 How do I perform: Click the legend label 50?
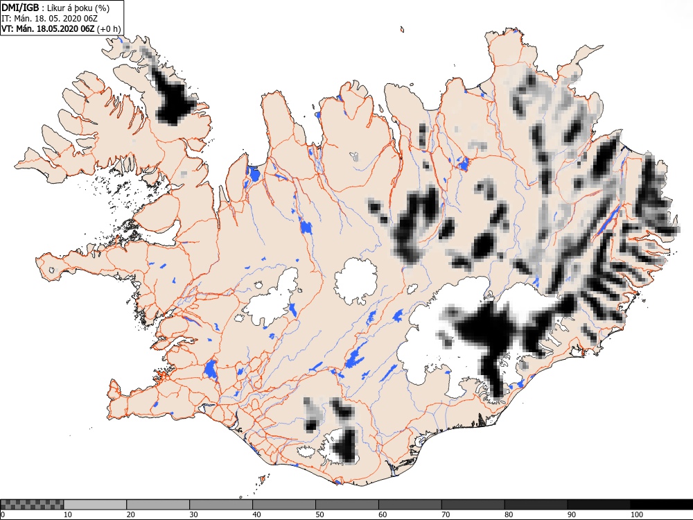(319, 514)
